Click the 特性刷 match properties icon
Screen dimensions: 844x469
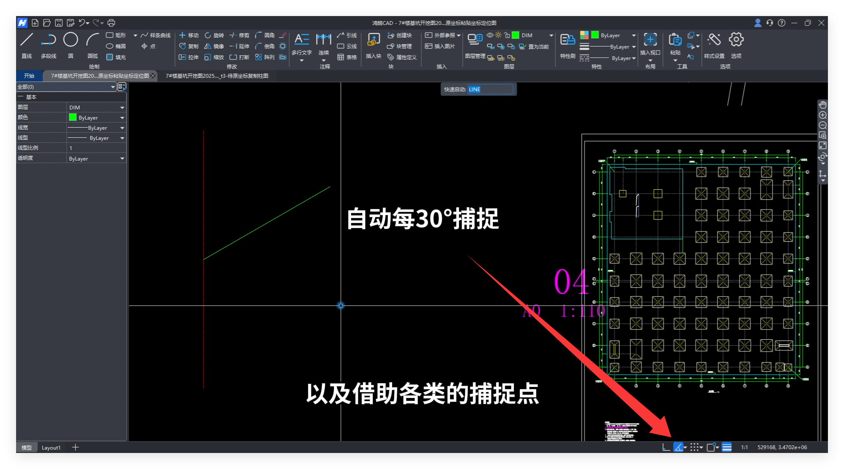(x=567, y=40)
